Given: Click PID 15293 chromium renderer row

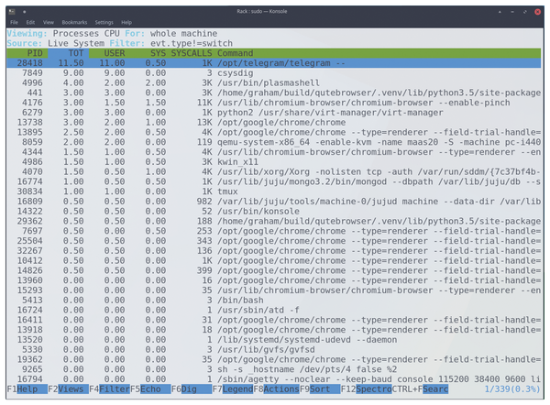Looking at the screenshot, I should pos(273,290).
